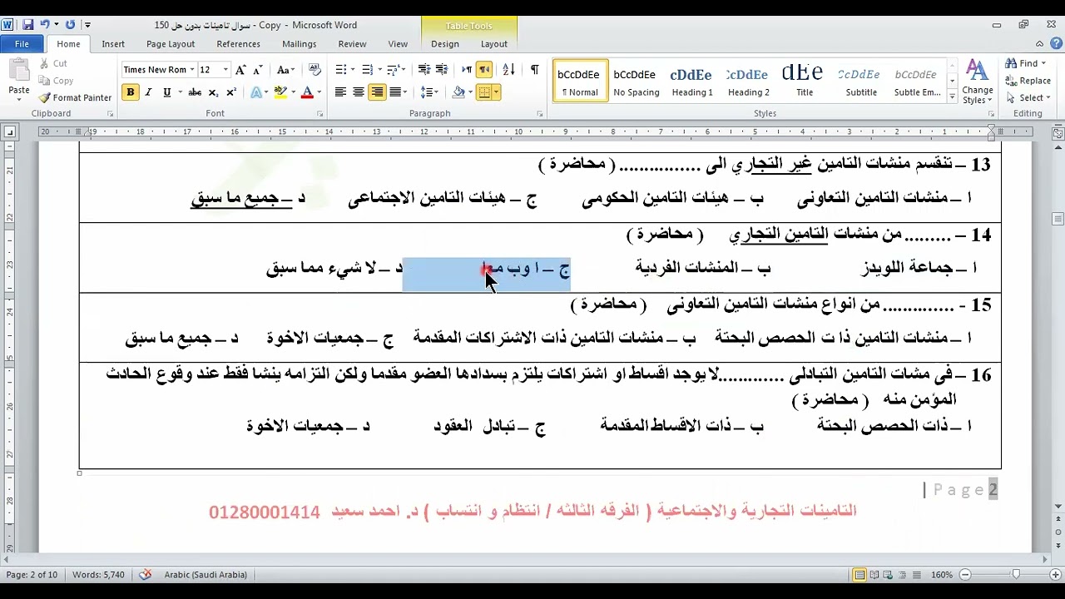The width and height of the screenshot is (1065, 599).
Task: Click the Save icon in Quick Access Toolbar
Action: 27,25
